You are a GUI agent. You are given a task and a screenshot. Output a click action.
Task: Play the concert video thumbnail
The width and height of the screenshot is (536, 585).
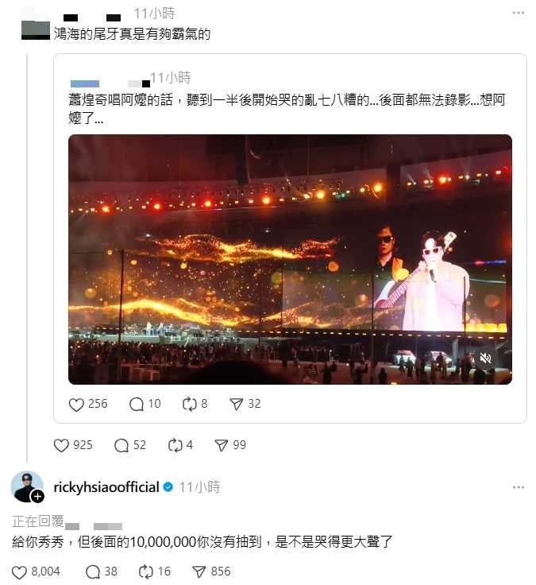pos(290,259)
